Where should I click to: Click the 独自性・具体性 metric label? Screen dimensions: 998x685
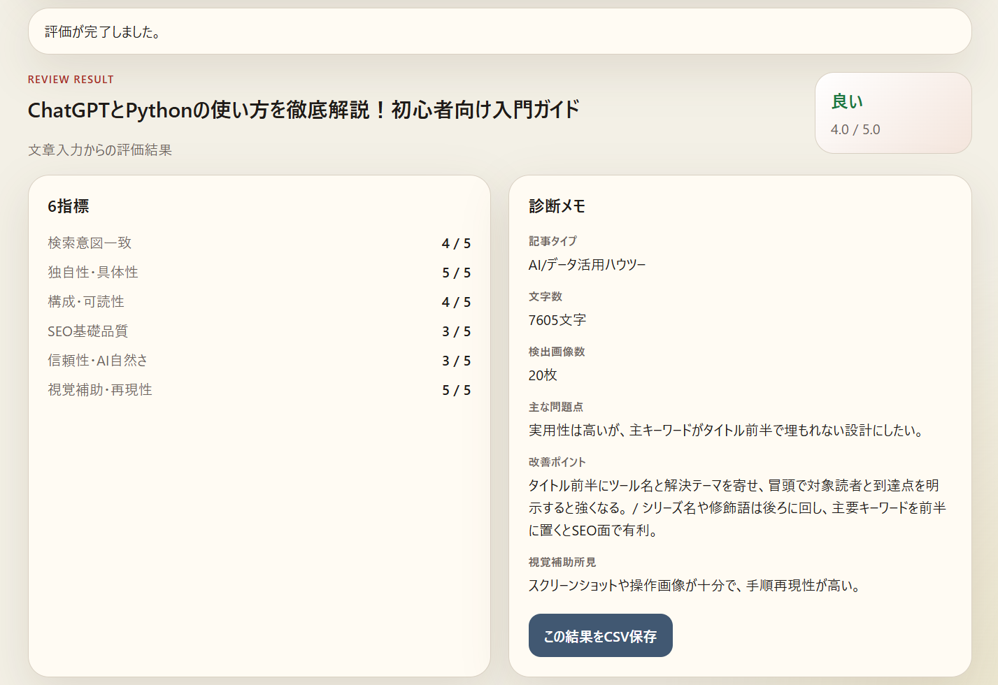click(x=93, y=273)
